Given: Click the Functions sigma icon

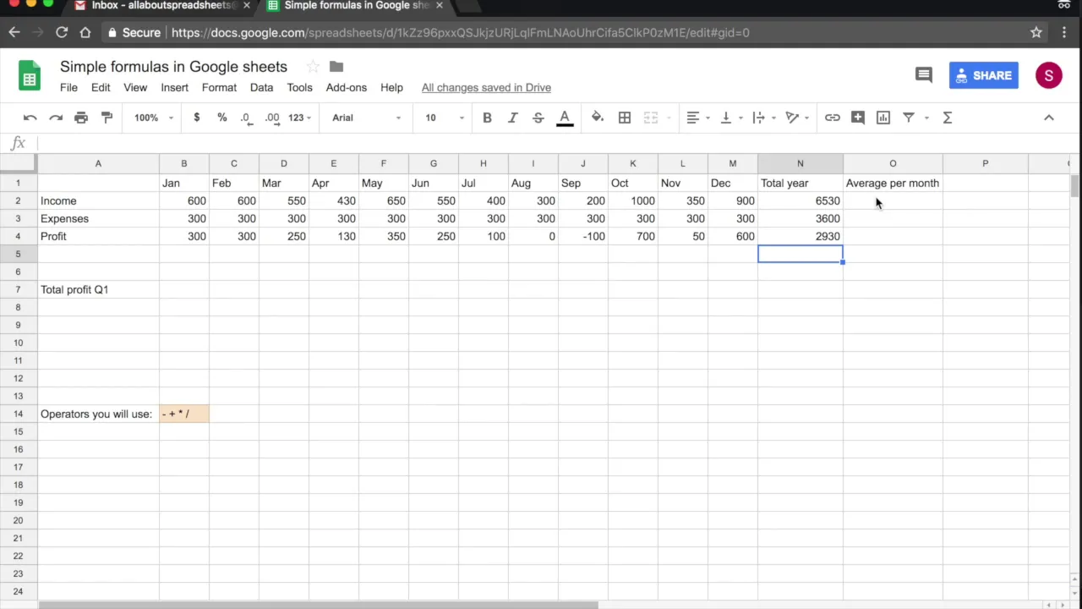Looking at the screenshot, I should click(948, 118).
